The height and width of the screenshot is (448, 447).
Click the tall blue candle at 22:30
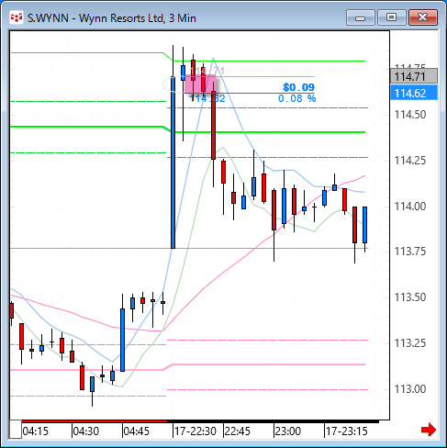tap(173, 162)
